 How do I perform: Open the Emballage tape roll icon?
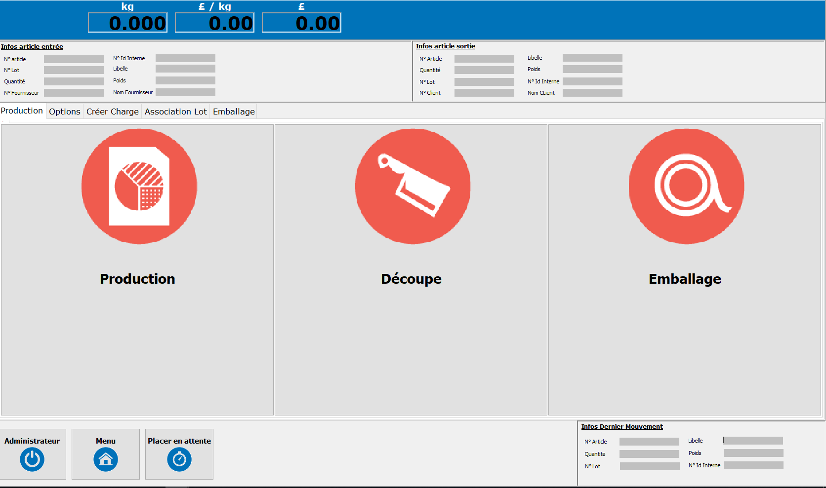(686, 187)
